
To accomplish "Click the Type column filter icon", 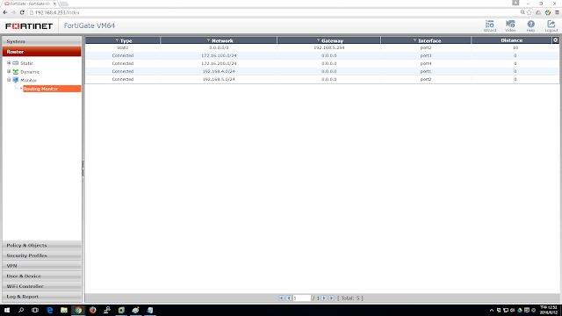I will (x=117, y=40).
